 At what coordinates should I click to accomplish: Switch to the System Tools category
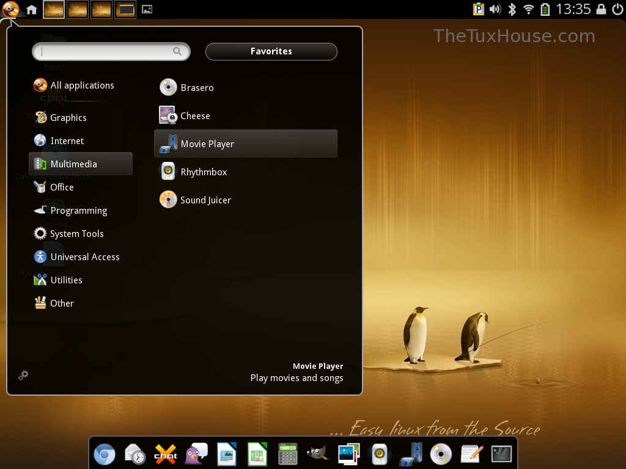76,234
